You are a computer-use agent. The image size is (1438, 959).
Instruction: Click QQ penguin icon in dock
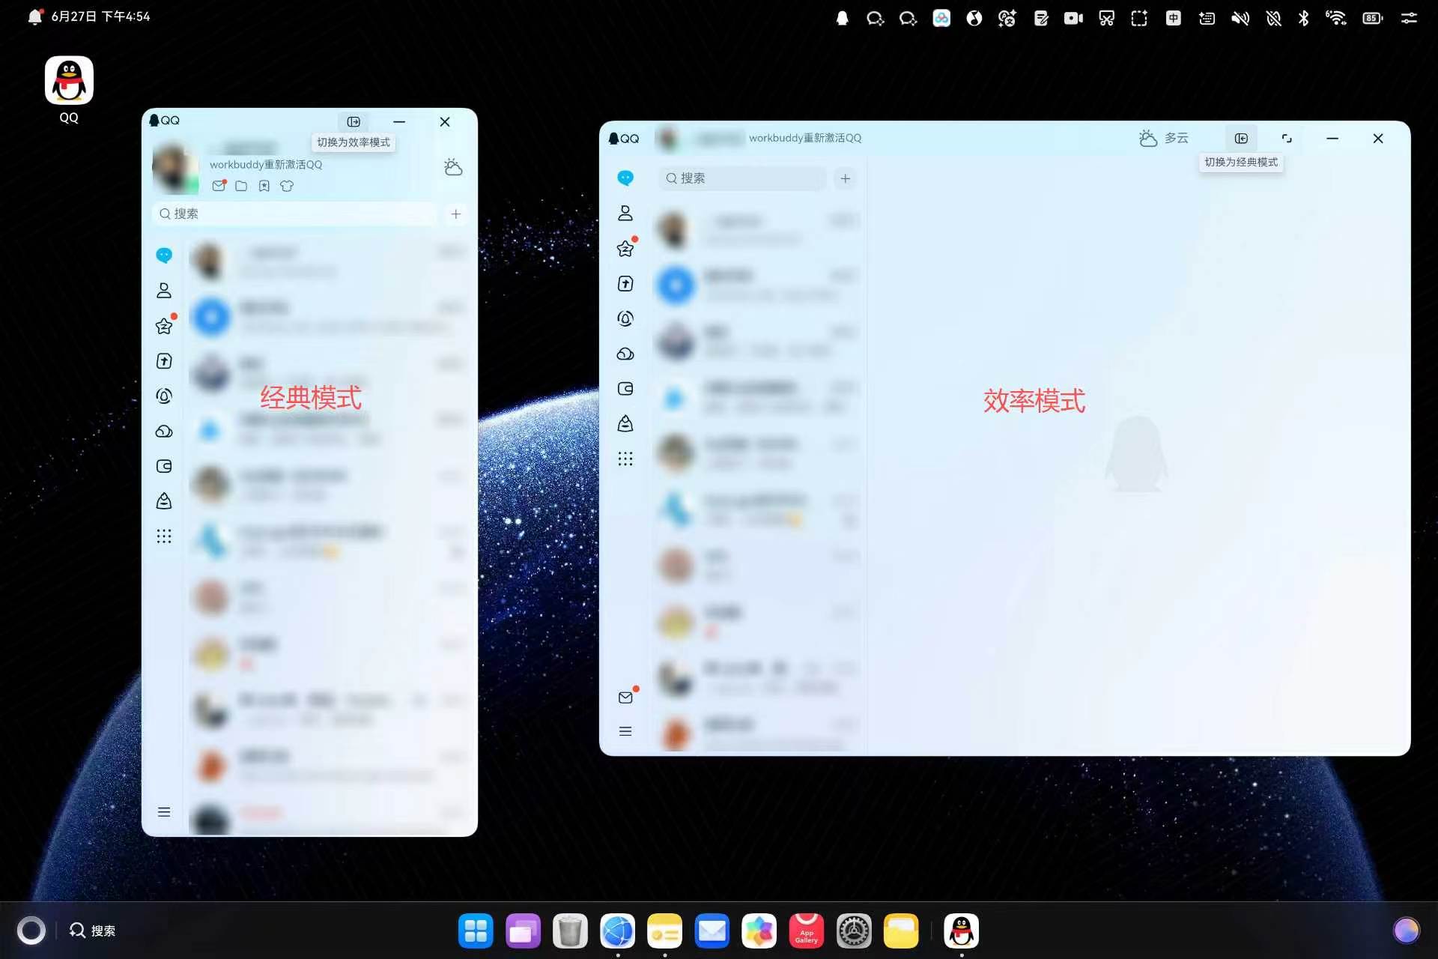tap(962, 931)
